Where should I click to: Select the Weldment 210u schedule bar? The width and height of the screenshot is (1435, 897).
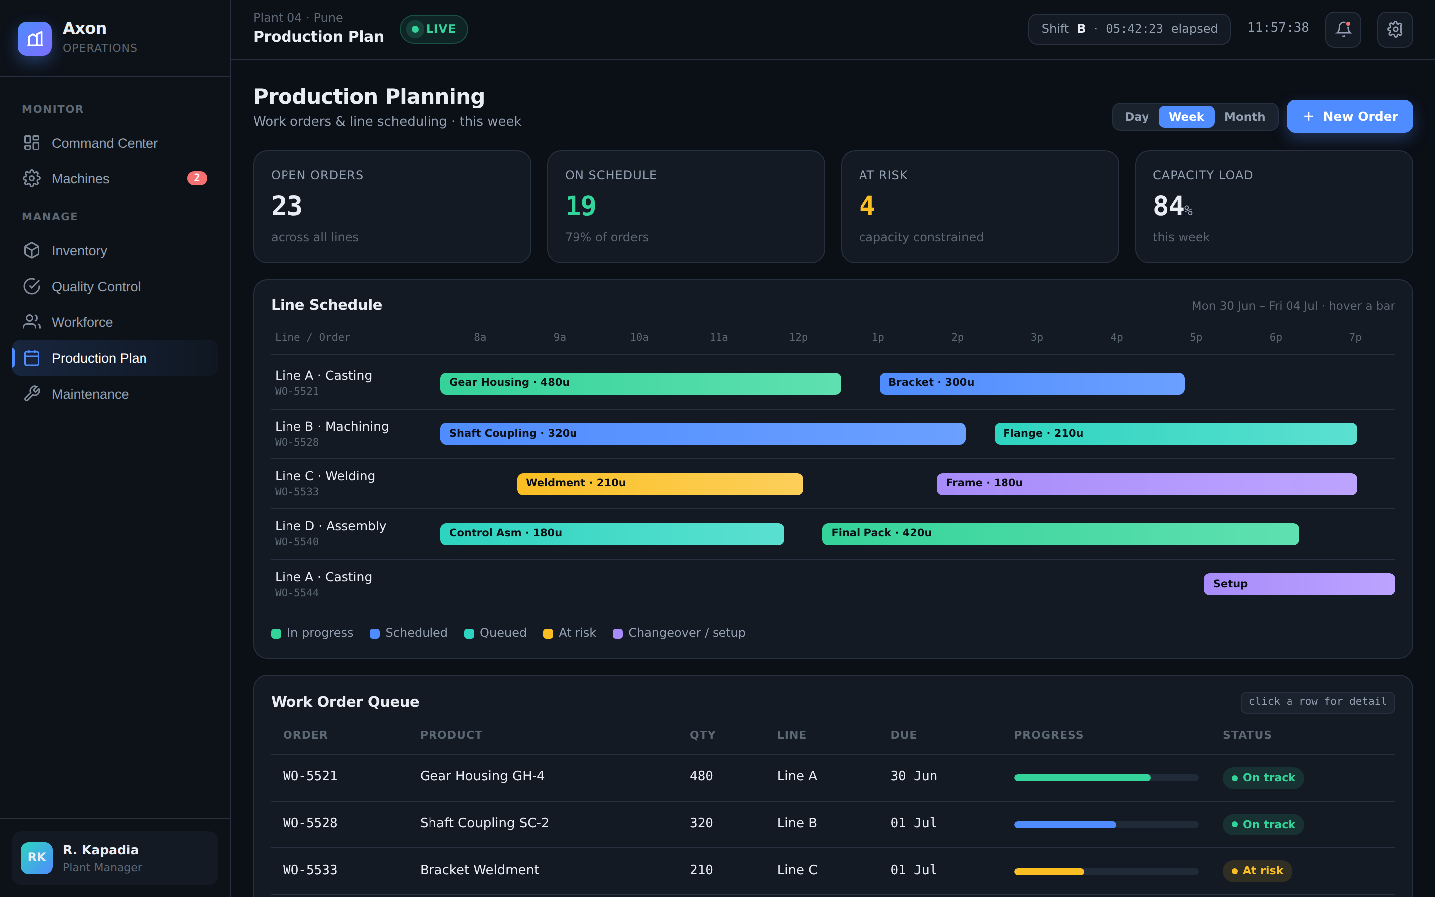(x=659, y=484)
